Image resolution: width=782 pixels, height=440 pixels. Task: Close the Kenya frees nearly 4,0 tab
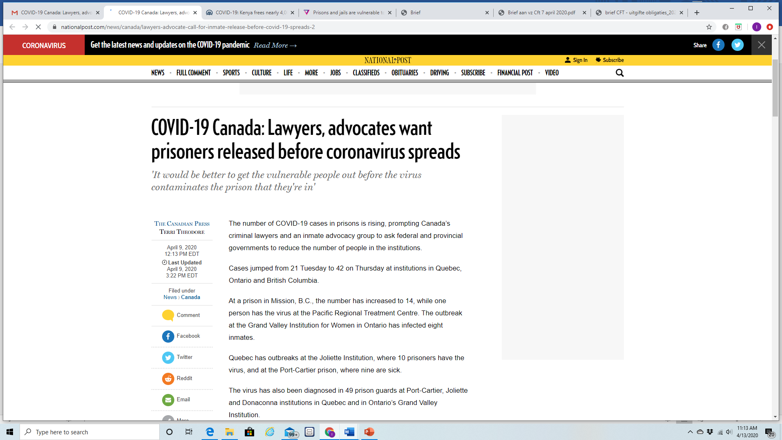tap(292, 13)
